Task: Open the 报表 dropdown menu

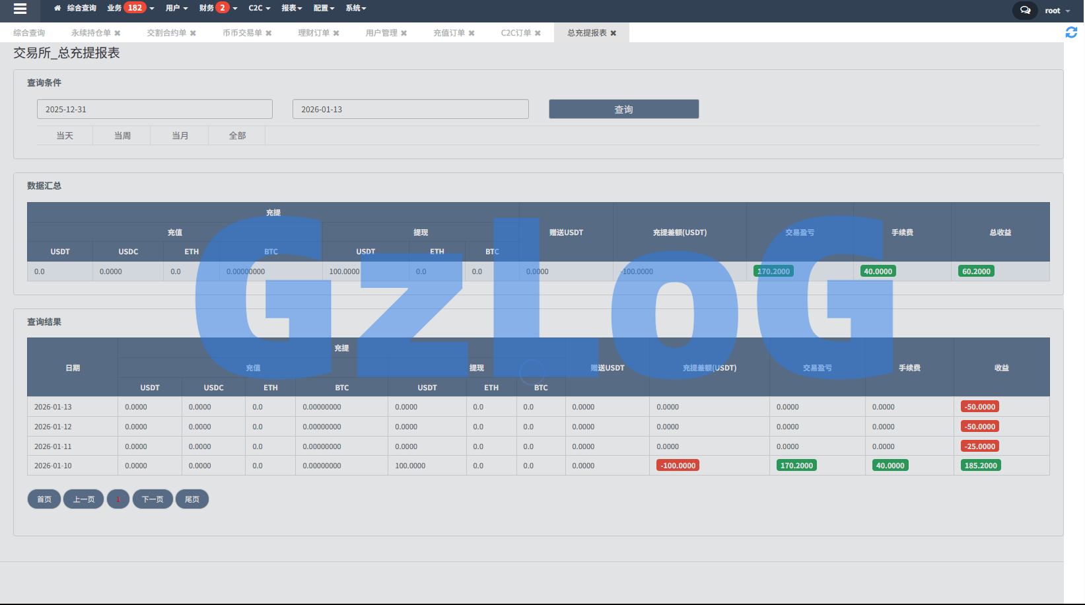Action: click(x=291, y=8)
